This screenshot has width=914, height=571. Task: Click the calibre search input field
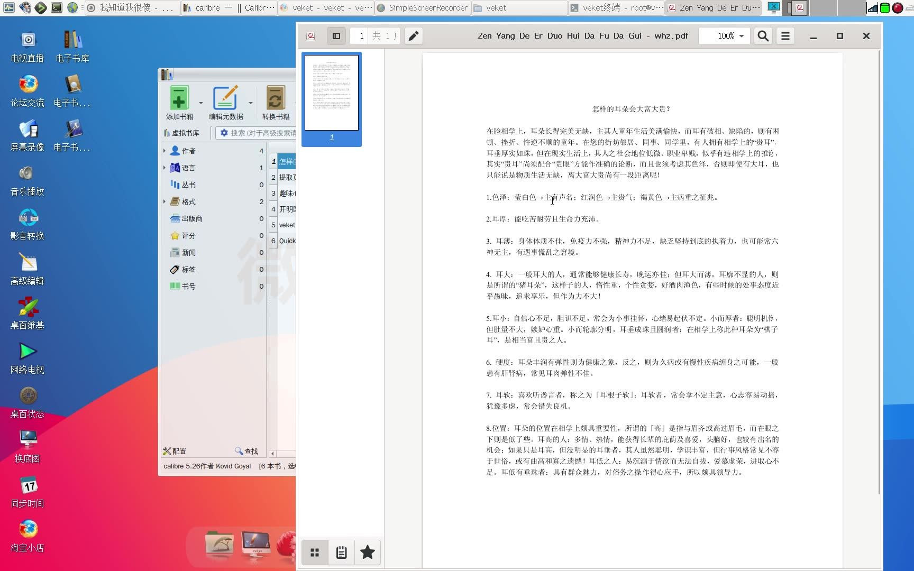click(x=263, y=133)
